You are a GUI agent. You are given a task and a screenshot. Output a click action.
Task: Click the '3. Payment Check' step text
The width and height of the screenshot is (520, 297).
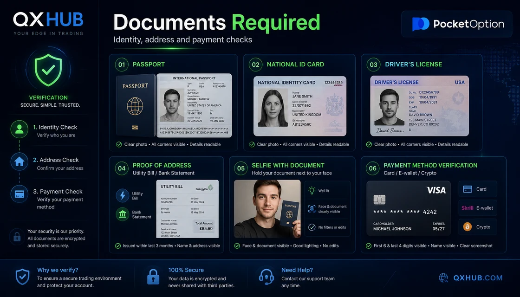tap(58, 192)
